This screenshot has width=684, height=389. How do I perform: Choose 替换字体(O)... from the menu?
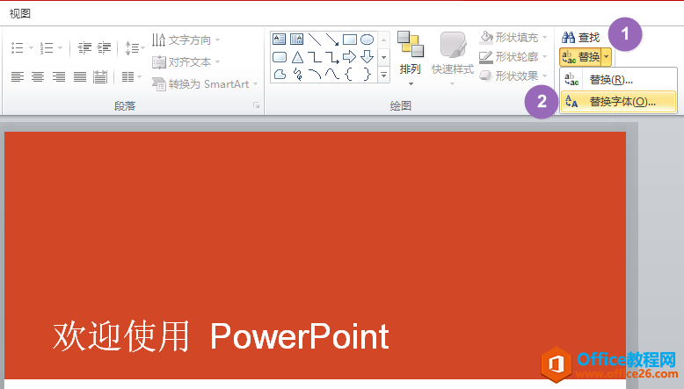coord(618,102)
